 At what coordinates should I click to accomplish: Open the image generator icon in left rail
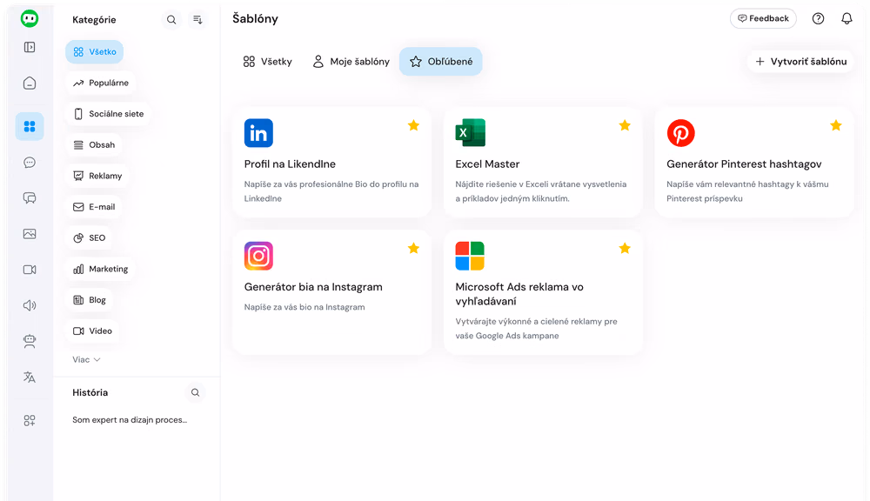(30, 234)
